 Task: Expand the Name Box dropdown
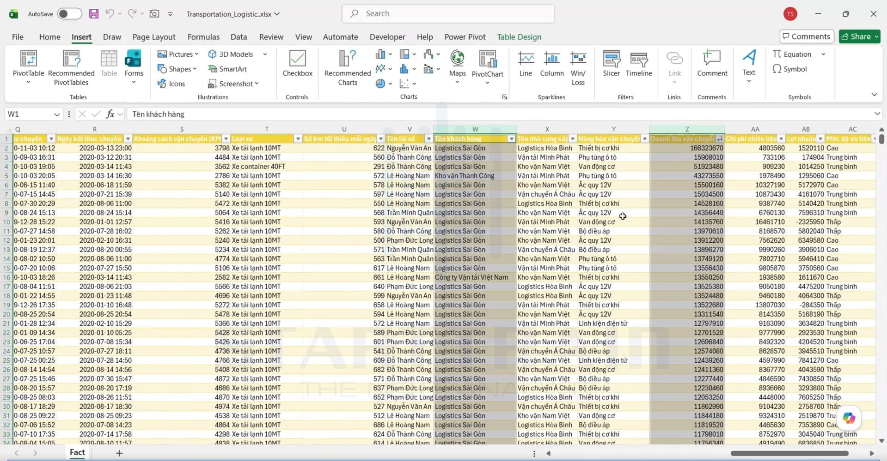[57, 114]
